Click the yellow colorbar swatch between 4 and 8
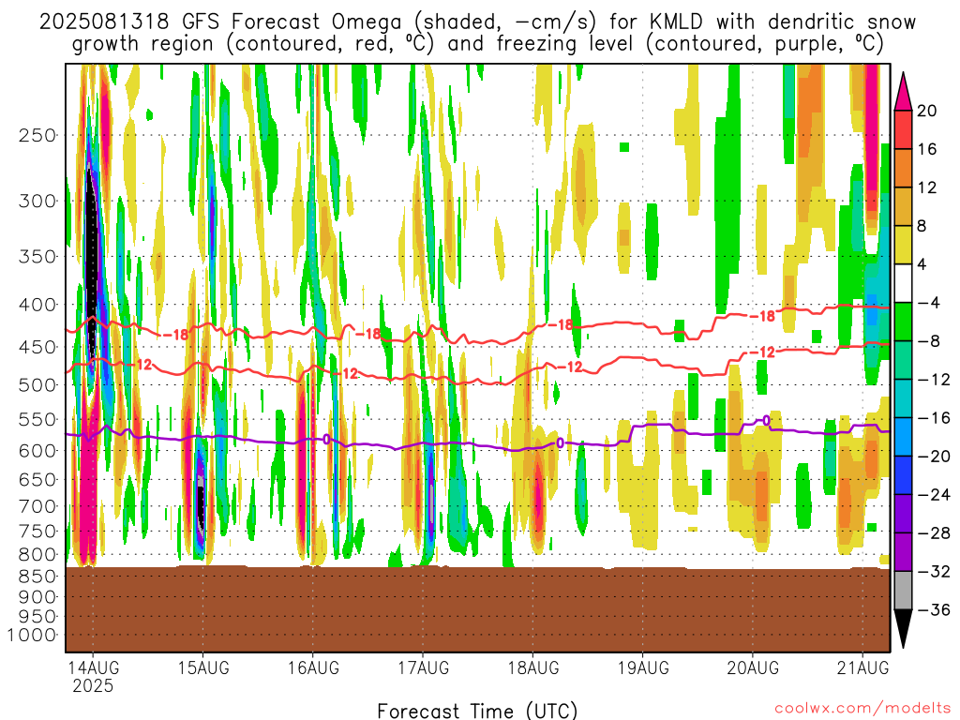 903,245
